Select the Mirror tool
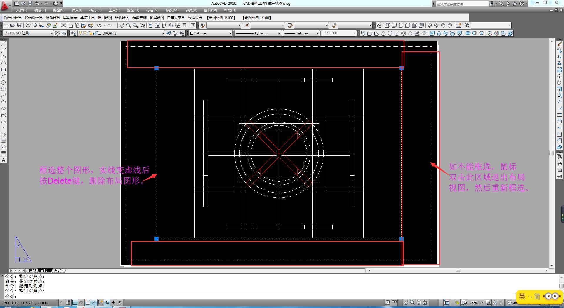This screenshot has width=564, height=308. [x=559, y=57]
